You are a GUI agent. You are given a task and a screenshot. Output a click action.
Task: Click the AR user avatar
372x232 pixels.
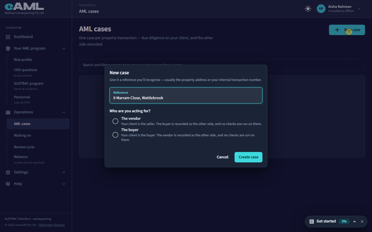[321, 9]
